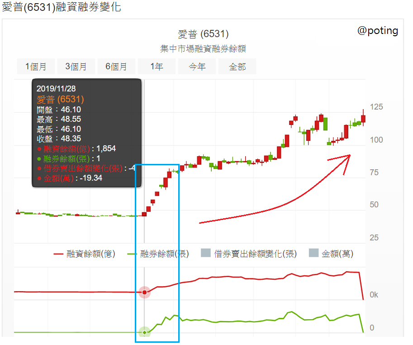Viewport: 413px width, 345px height.
Task: Switch to 1年 time range
Action: point(157,67)
